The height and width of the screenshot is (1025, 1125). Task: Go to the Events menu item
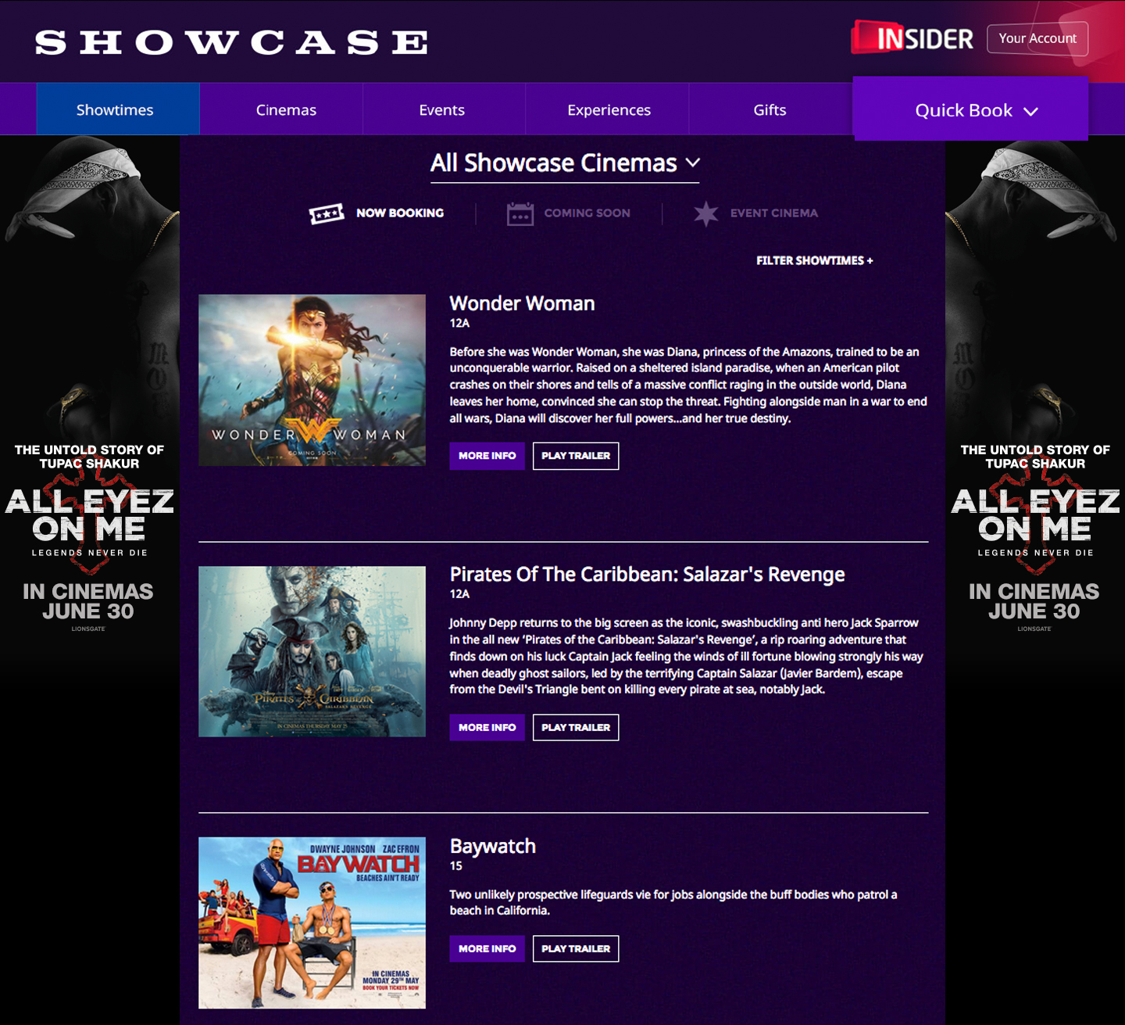pyautogui.click(x=442, y=109)
